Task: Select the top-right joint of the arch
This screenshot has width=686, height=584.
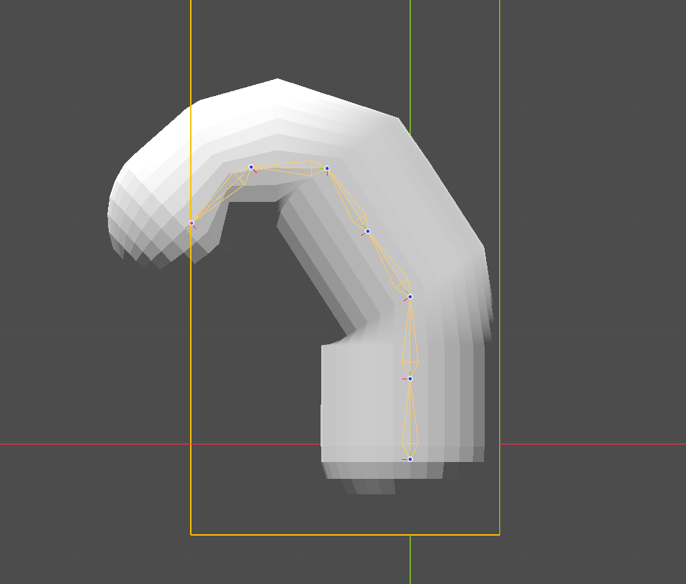Action: 327,168
